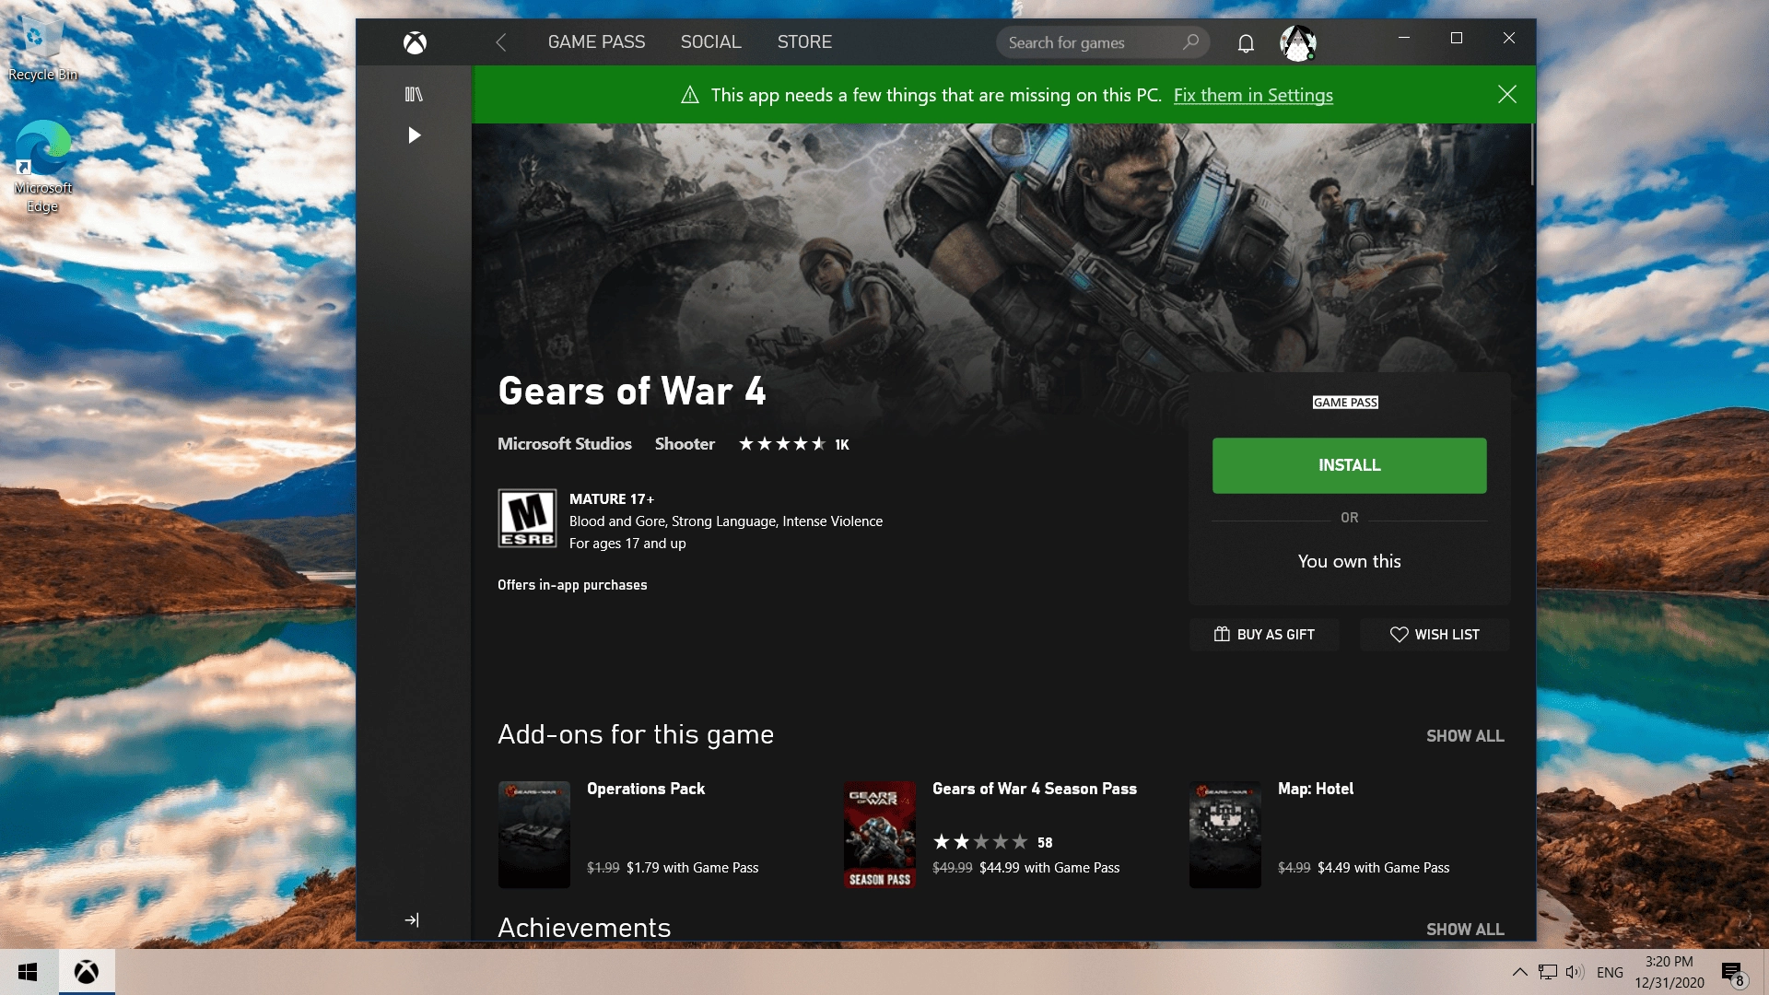The image size is (1769, 995).
Task: Show all add-ons for this game
Action: tap(1465, 736)
